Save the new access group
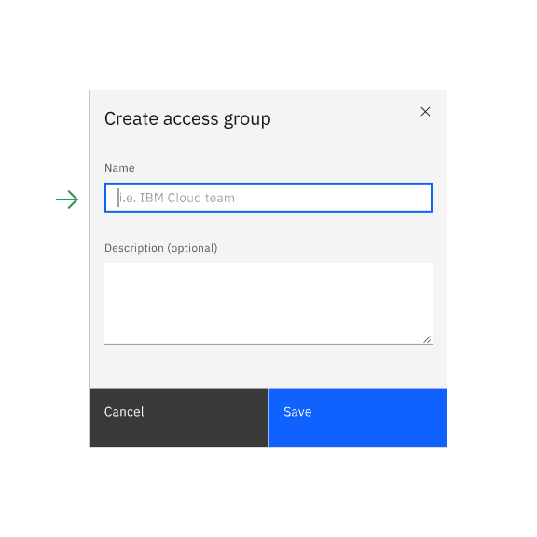Screen dimensions: 537x537 pyautogui.click(x=358, y=418)
